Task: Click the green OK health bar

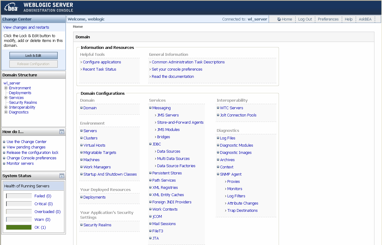Action: (19, 227)
